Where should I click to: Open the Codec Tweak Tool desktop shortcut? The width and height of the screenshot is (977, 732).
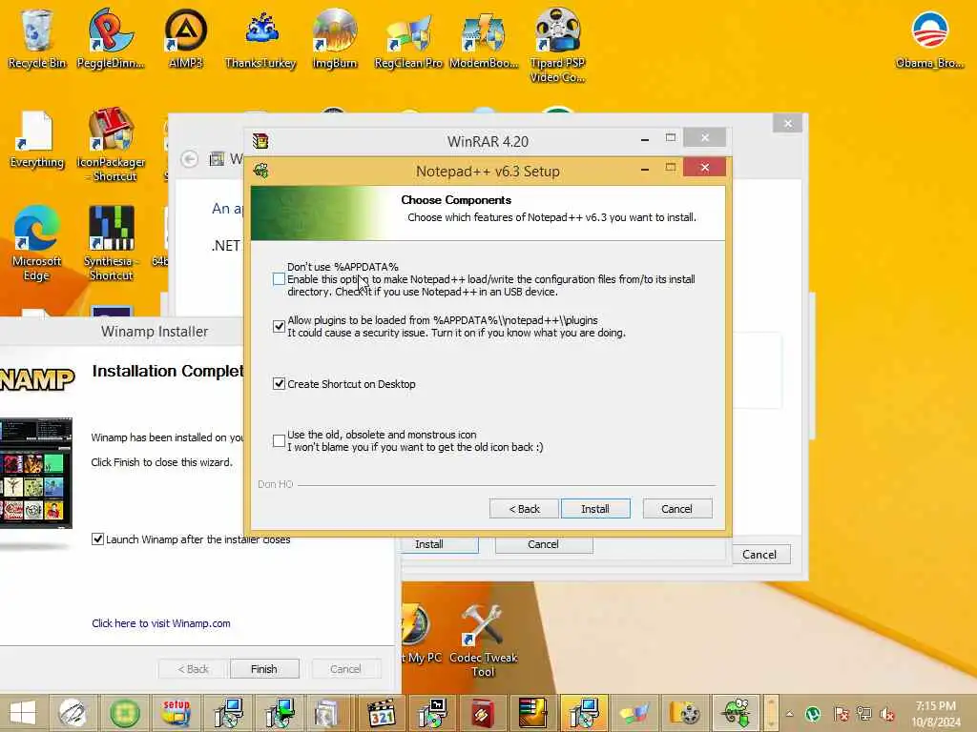point(483,641)
